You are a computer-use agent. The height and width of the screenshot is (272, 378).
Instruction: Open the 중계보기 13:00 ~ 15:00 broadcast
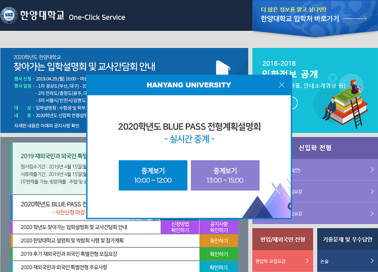pyautogui.click(x=225, y=175)
